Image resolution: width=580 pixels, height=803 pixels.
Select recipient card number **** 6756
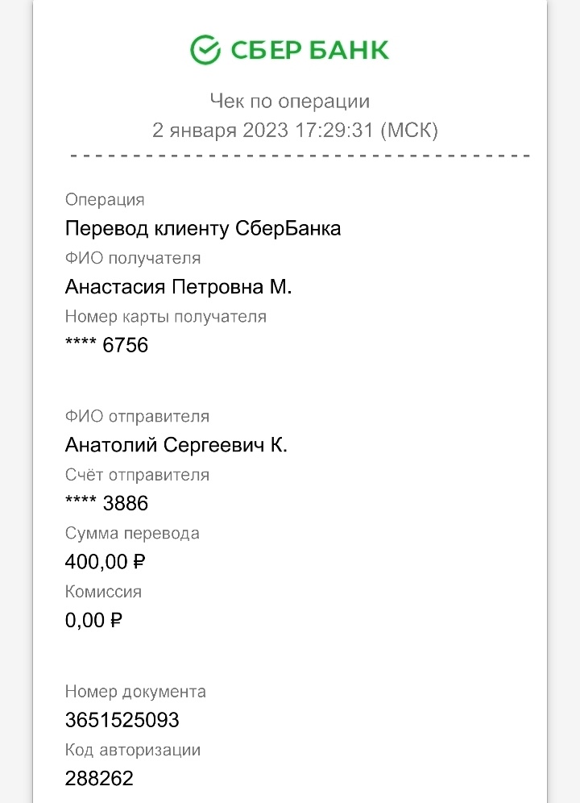(106, 345)
